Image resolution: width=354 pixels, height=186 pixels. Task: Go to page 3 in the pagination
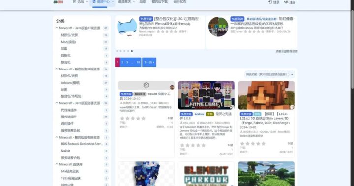(127, 62)
